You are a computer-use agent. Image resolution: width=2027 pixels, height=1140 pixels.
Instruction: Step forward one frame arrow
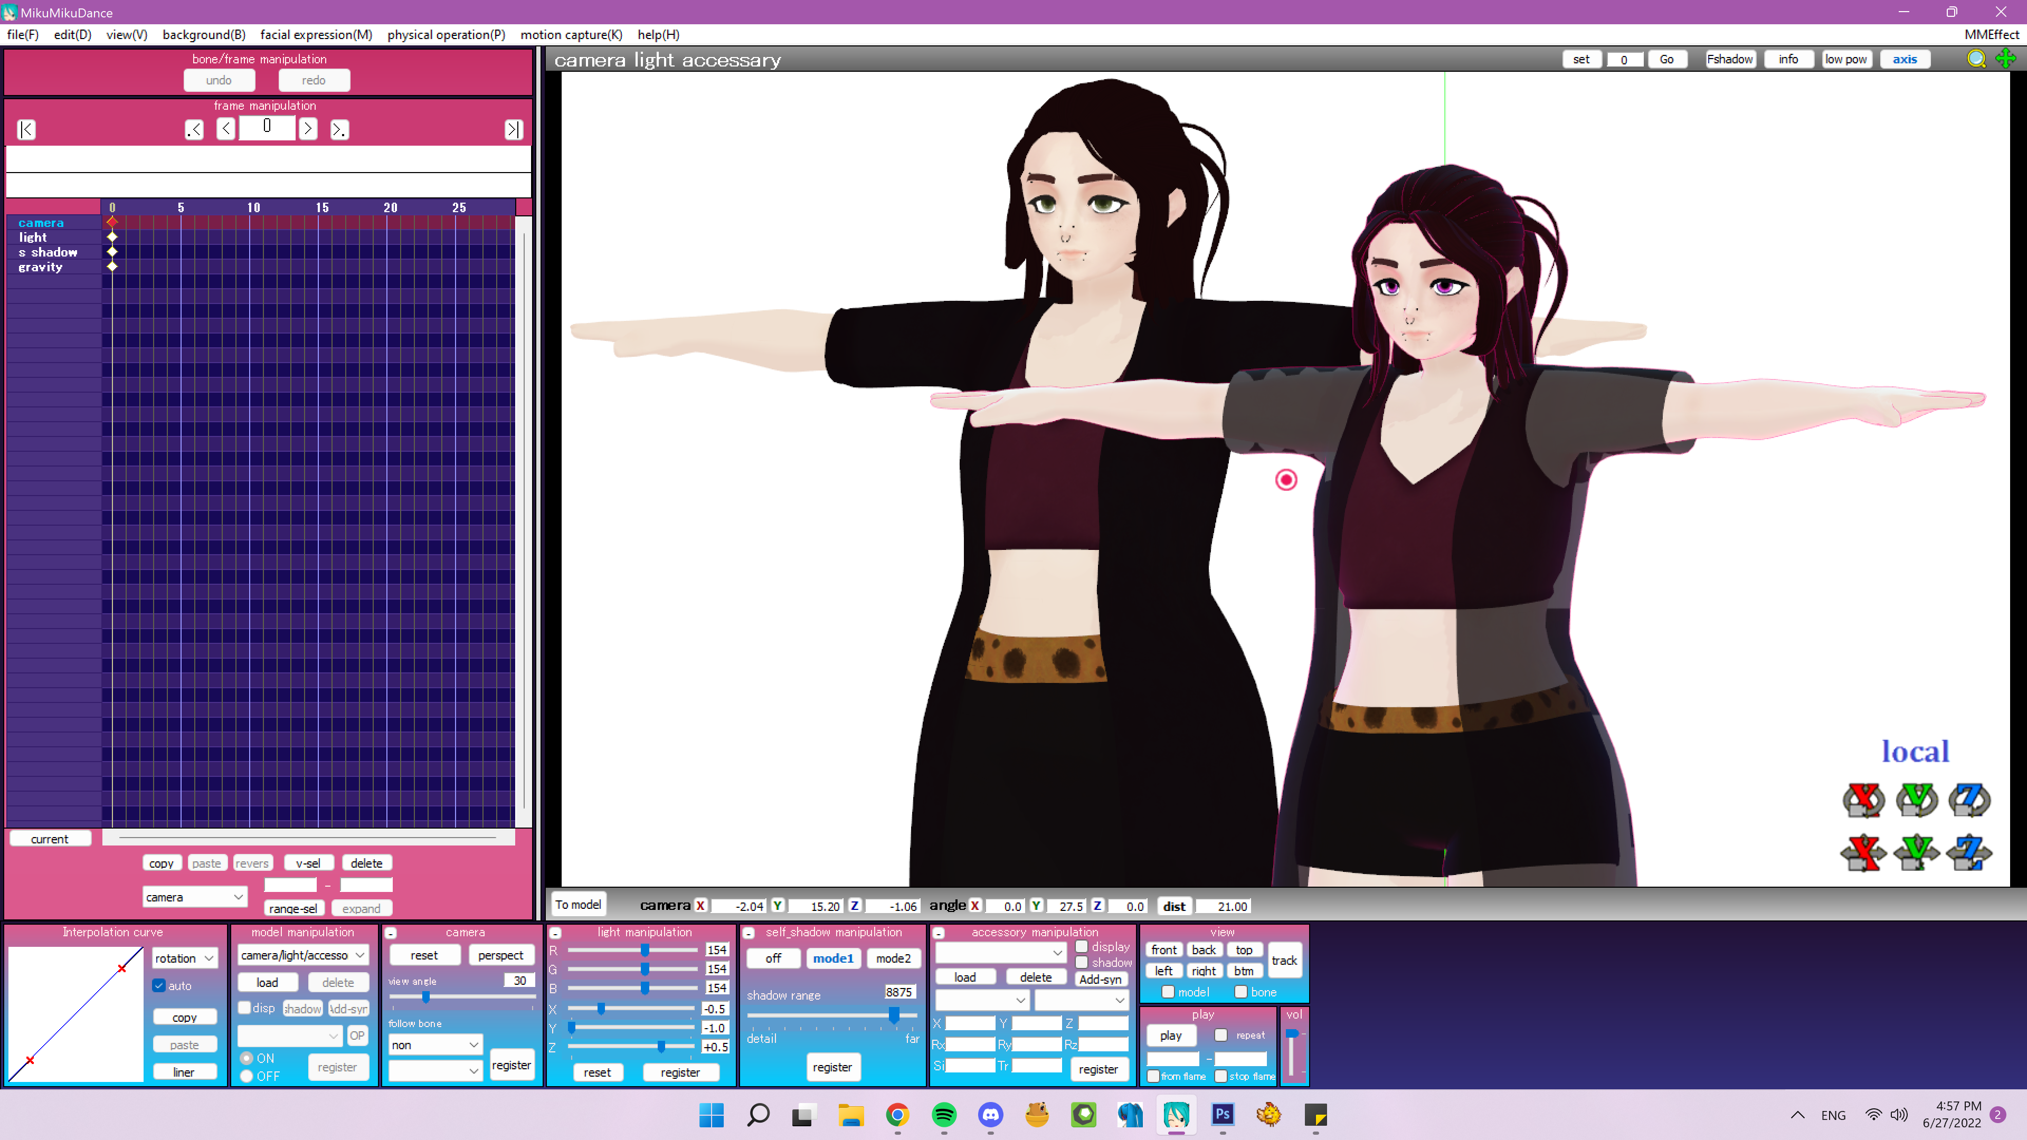coord(308,128)
